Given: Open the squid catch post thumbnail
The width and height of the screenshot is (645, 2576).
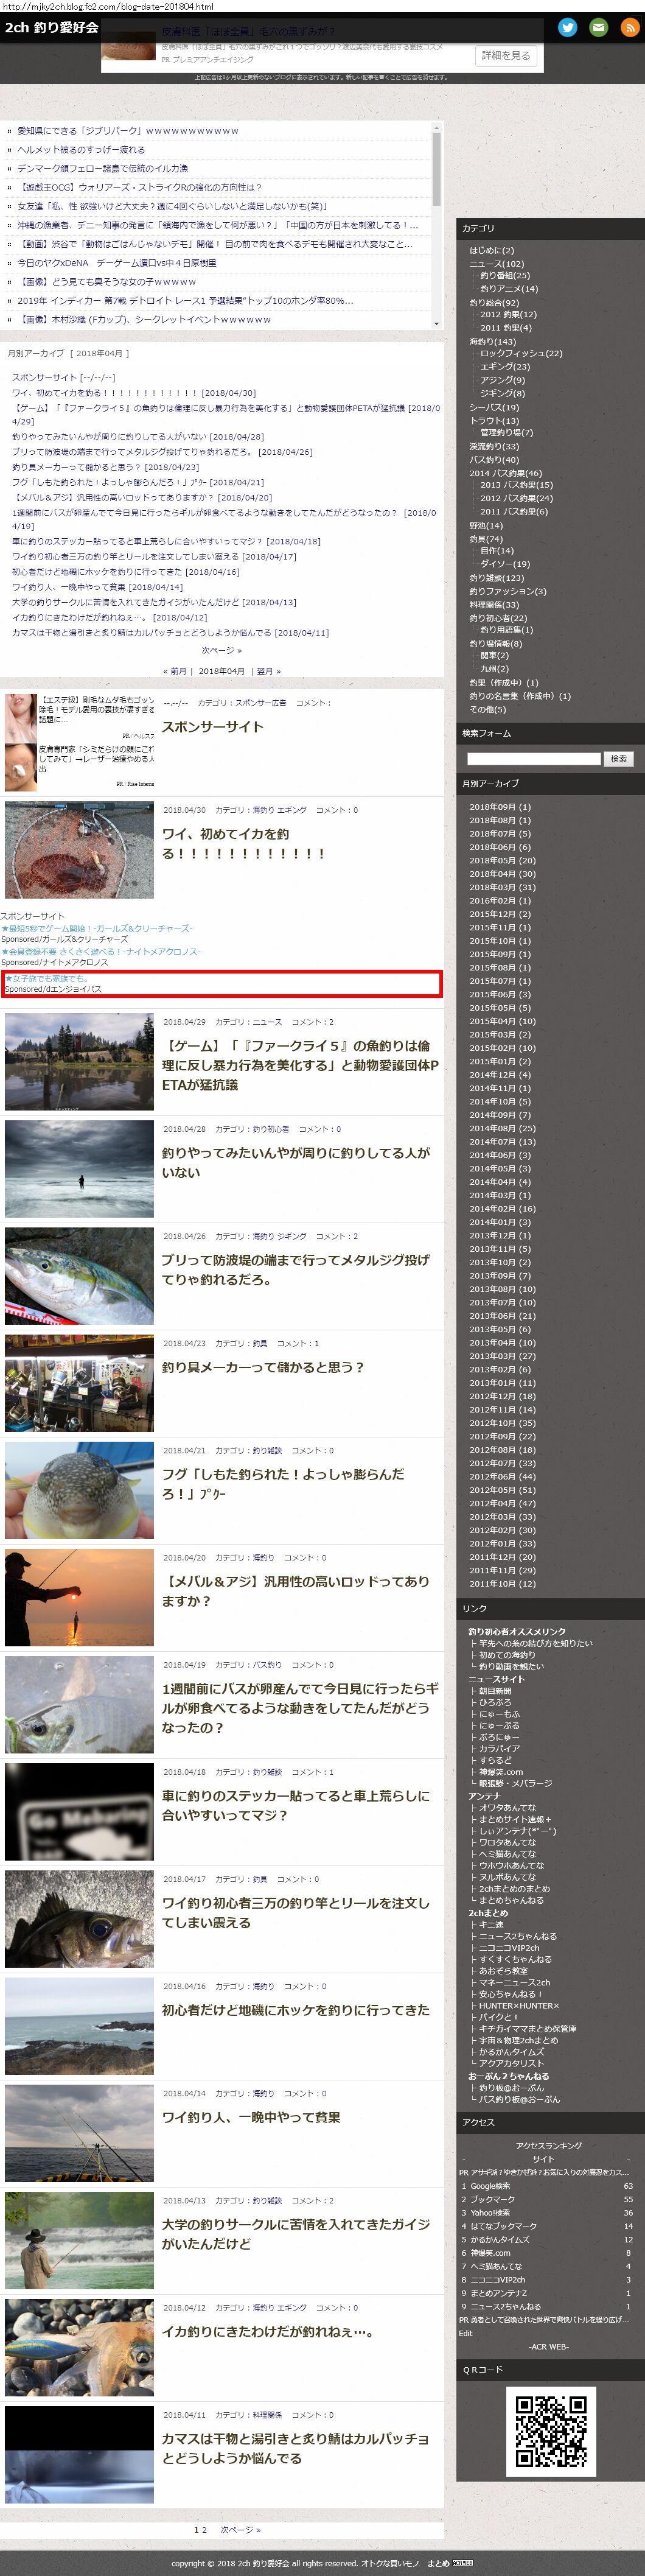Looking at the screenshot, I should 79,850.
